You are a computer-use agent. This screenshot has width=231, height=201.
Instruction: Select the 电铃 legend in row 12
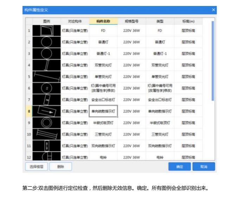(46, 156)
